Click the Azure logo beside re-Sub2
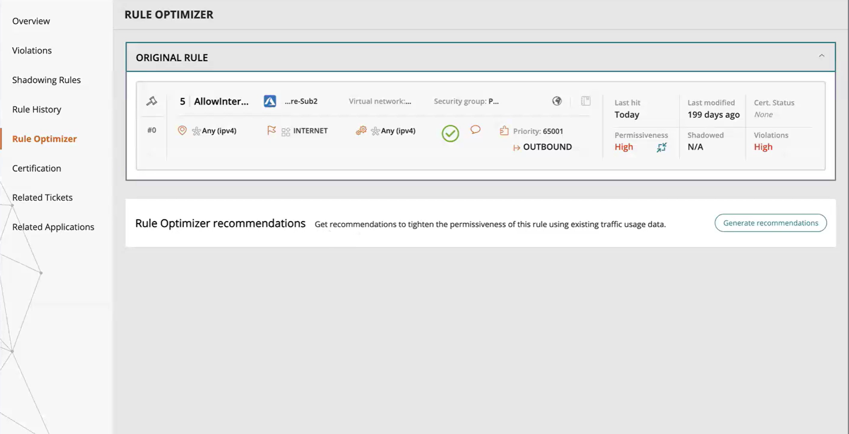This screenshot has width=849, height=434. 270,101
